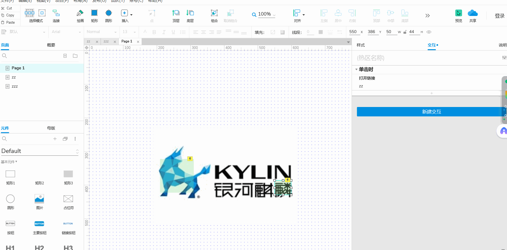Viewport: 507px width, 250px height.
Task: Toggle widget visibility eye icon
Action: pos(429,32)
